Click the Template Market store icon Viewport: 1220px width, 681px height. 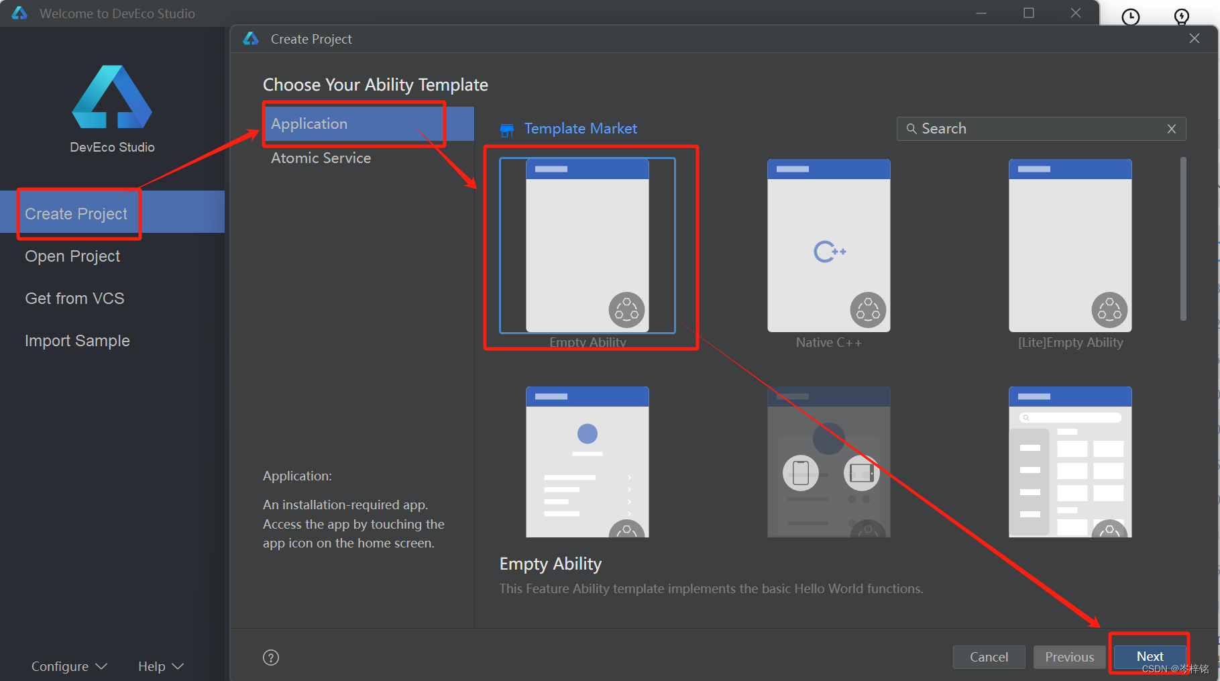click(507, 129)
